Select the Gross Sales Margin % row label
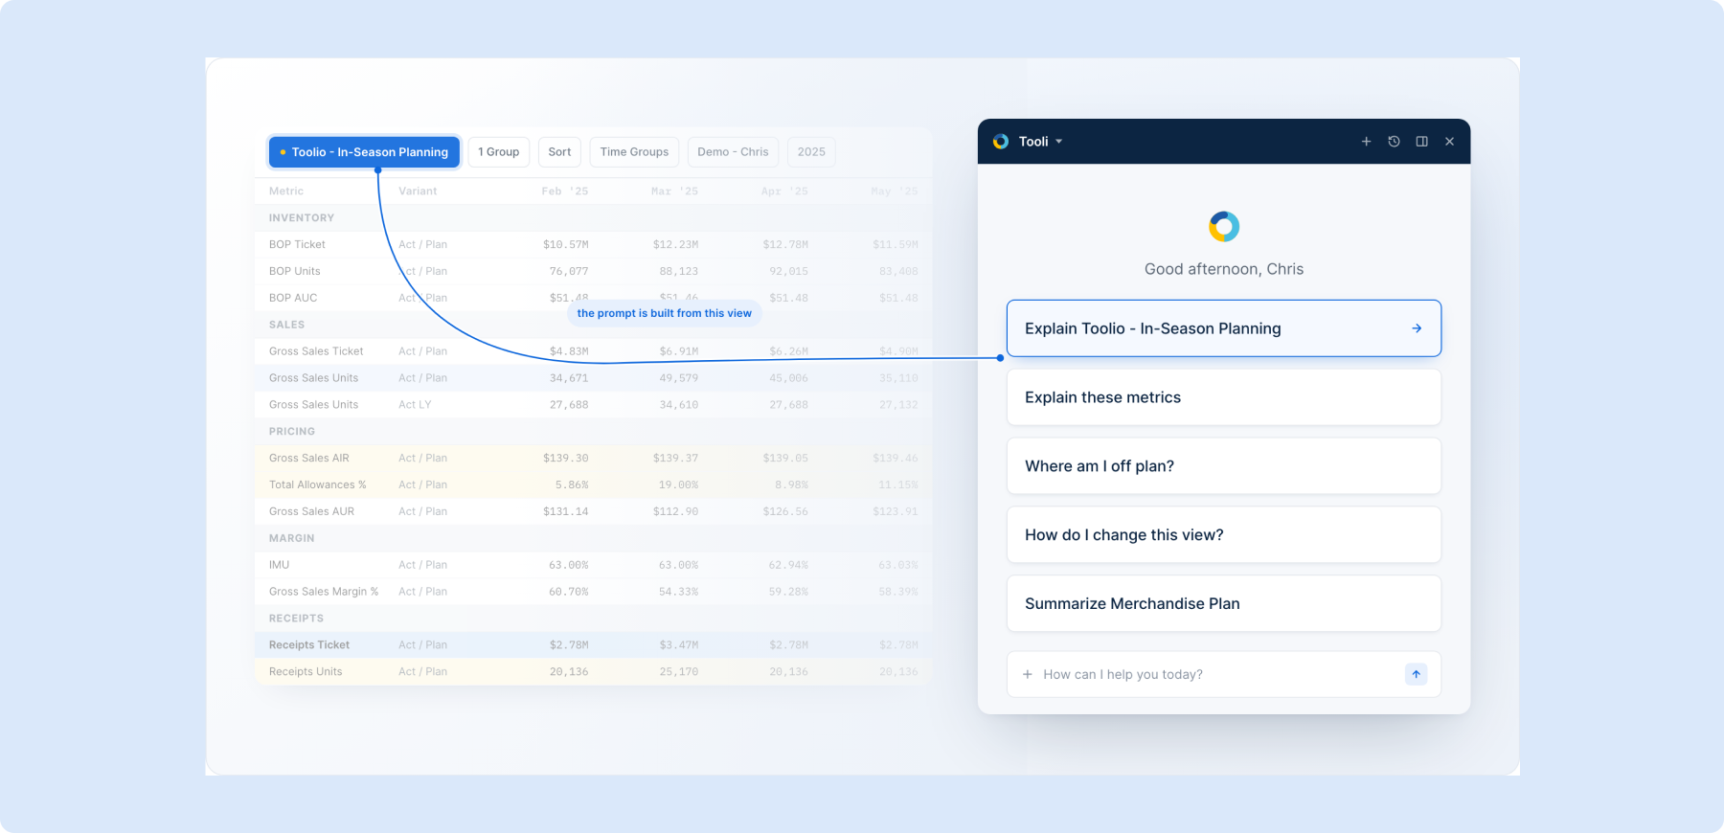 (324, 592)
